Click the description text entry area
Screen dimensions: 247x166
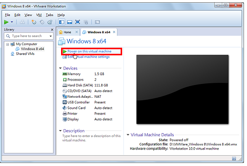point(91,138)
